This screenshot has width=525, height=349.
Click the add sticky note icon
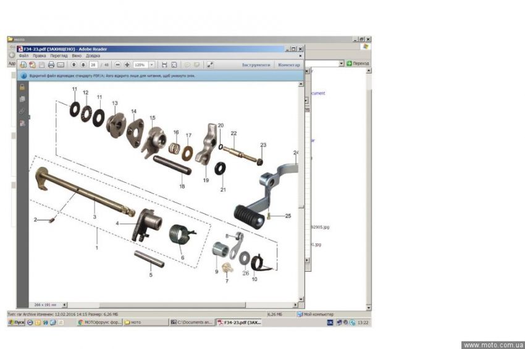click(188, 65)
